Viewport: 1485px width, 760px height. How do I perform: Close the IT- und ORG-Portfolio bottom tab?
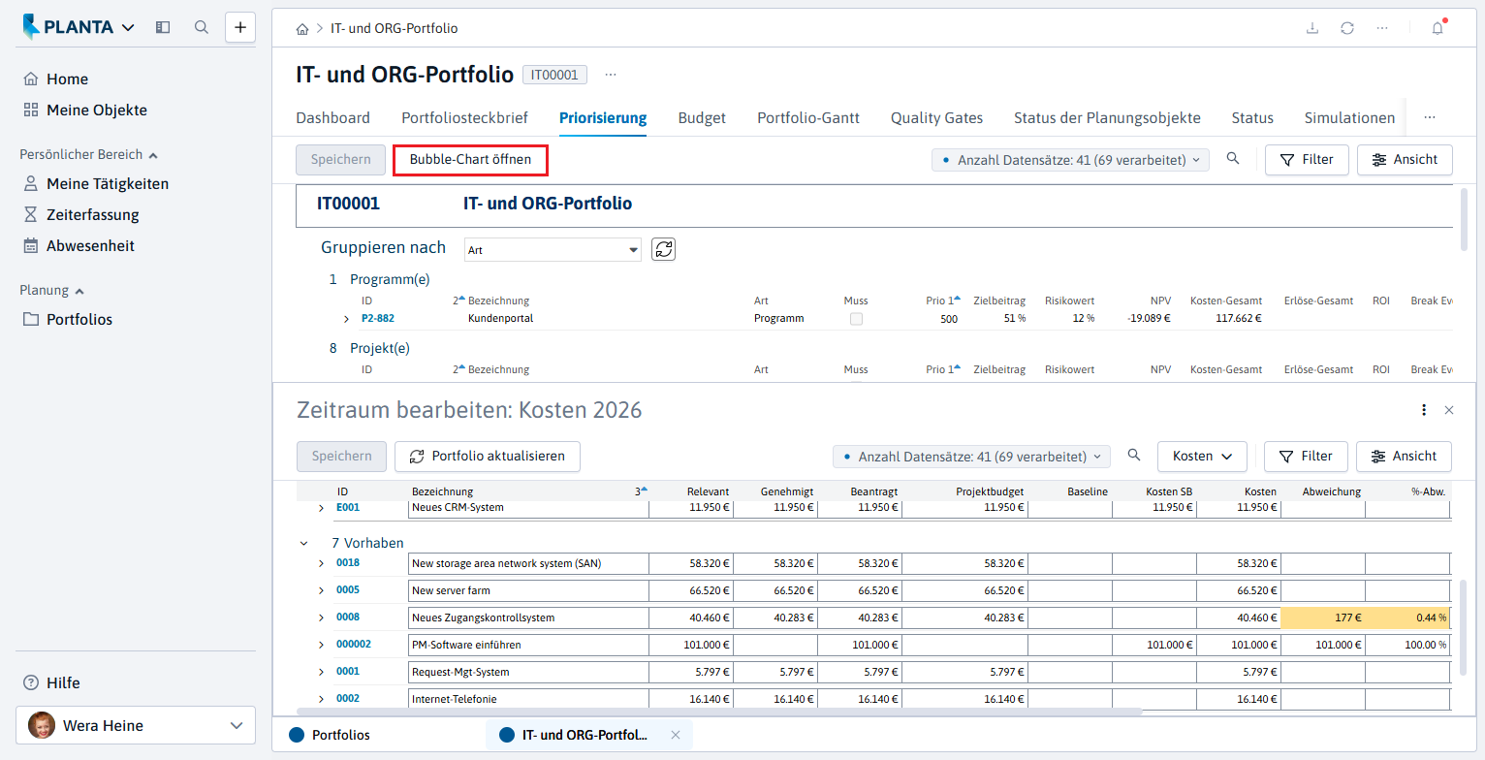pos(676,735)
